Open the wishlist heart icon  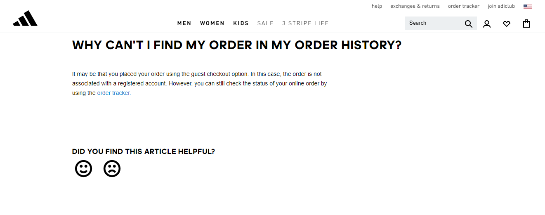(x=507, y=24)
